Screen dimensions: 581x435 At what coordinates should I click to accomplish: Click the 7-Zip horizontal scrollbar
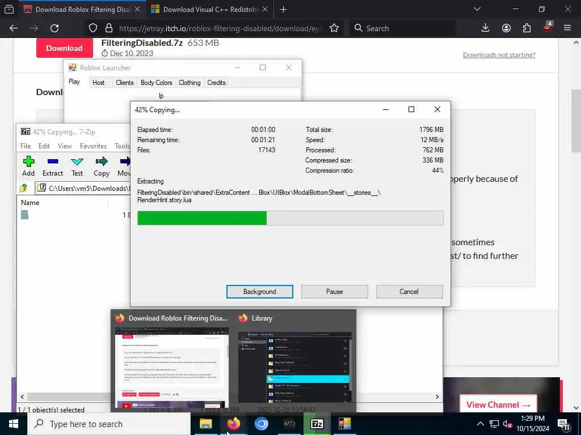[x=230, y=396]
